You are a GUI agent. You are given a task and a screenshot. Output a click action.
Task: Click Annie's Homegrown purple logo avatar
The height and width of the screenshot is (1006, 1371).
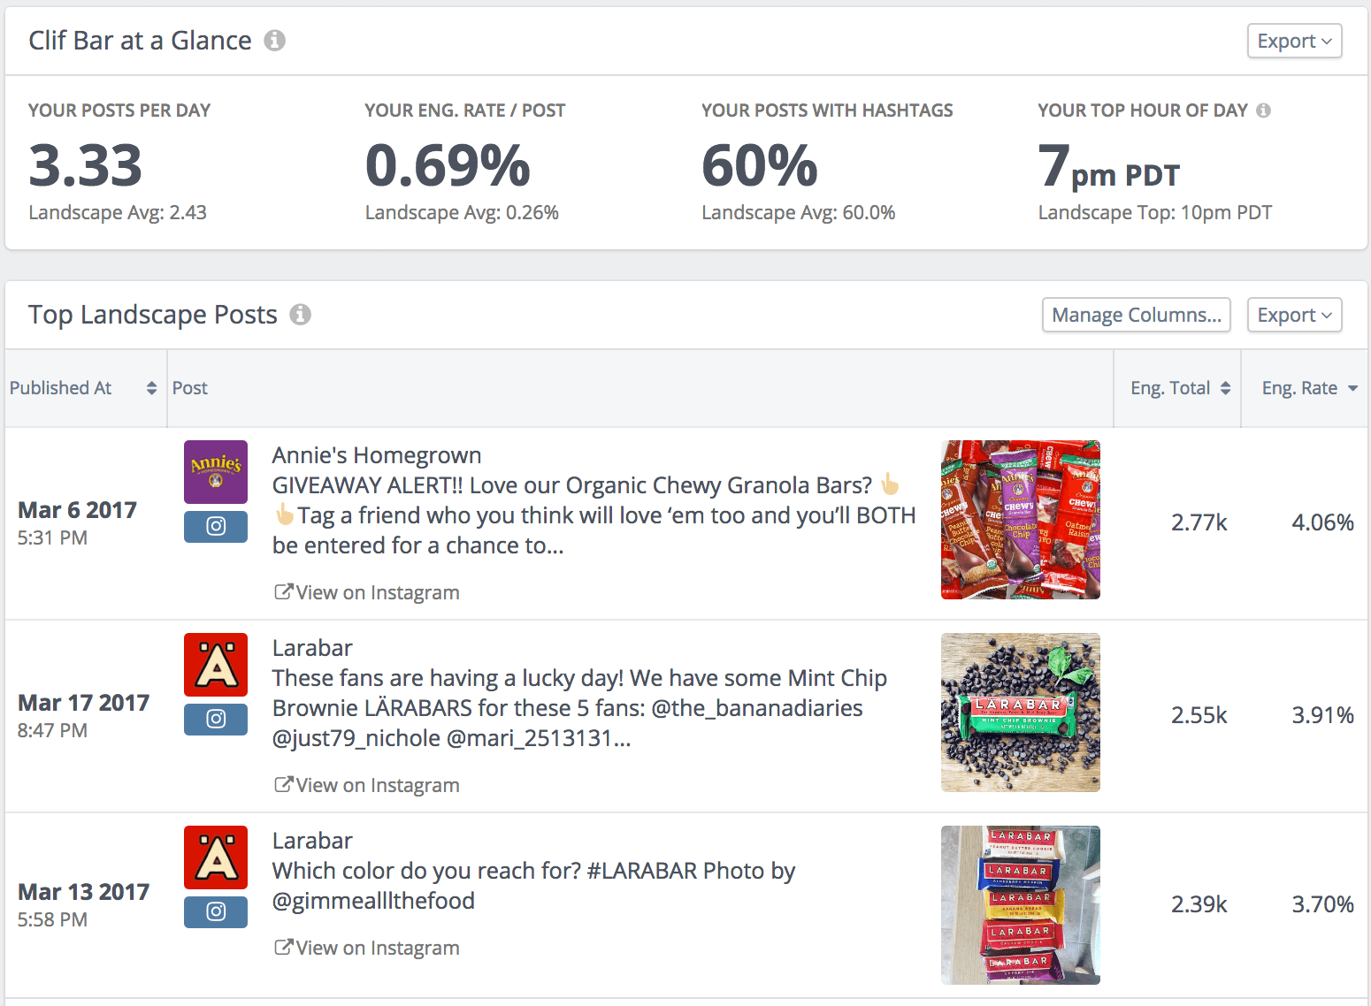coord(216,472)
